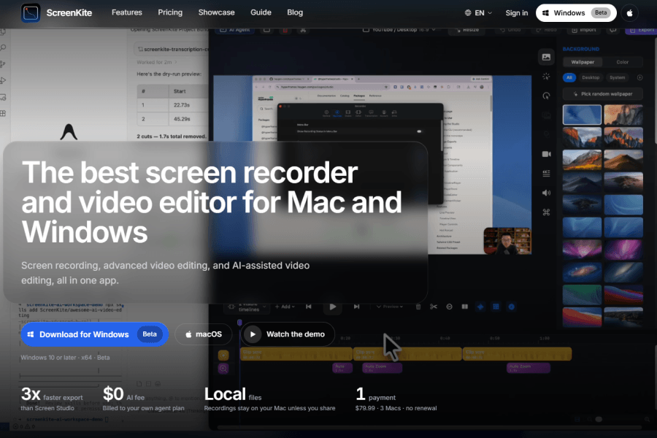Click the skip to end button
657x438 pixels.
pyautogui.click(x=356, y=307)
